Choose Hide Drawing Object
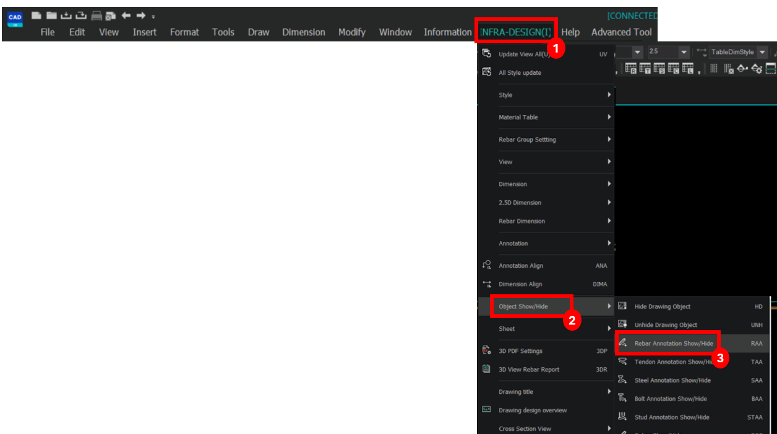 click(x=692, y=307)
